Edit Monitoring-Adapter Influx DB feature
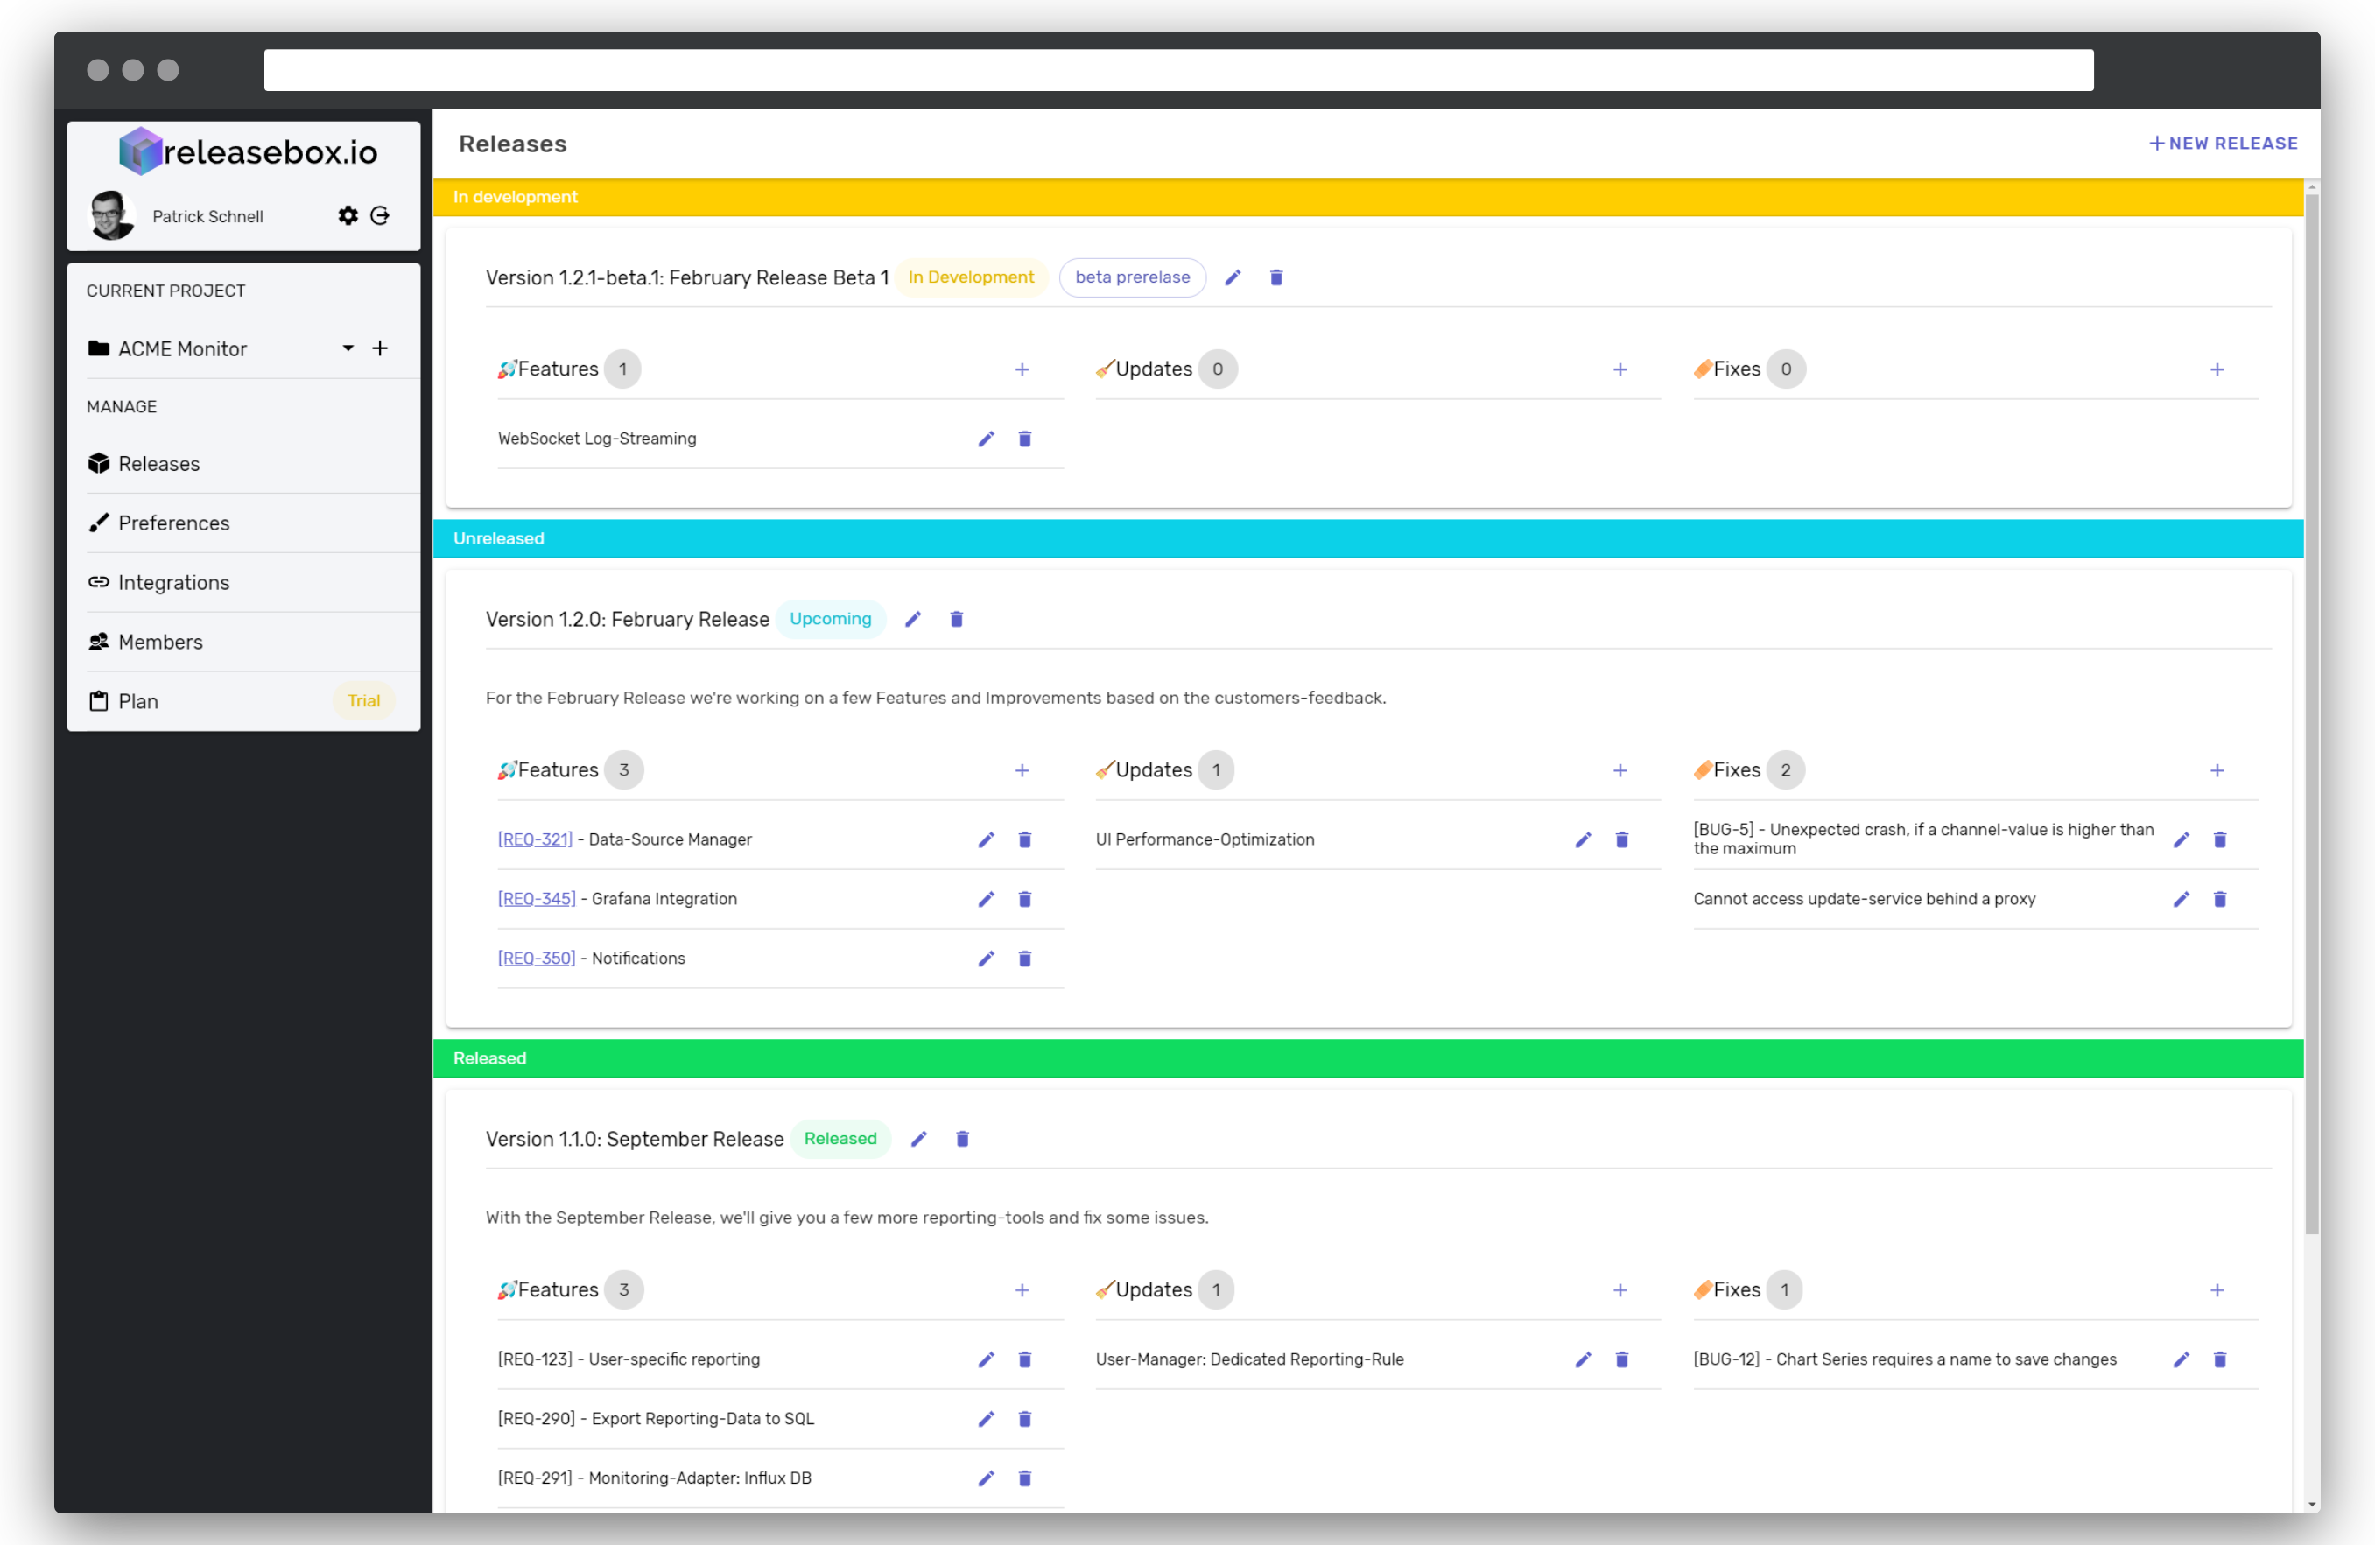The height and width of the screenshot is (1545, 2375). coord(986,1479)
